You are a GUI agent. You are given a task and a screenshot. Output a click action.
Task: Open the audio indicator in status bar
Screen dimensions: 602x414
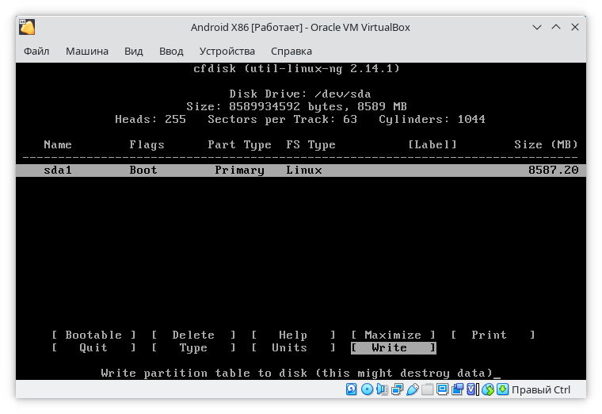(x=383, y=389)
